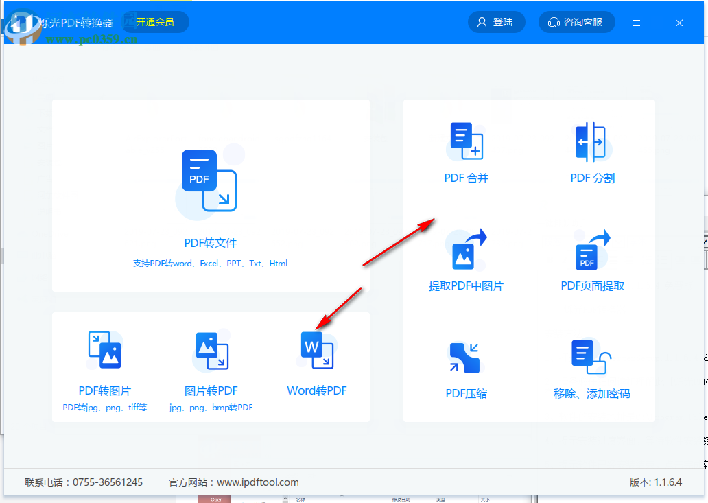This screenshot has height=503, width=708.
Task: Click the headset customer service icon
Action: coord(554,22)
